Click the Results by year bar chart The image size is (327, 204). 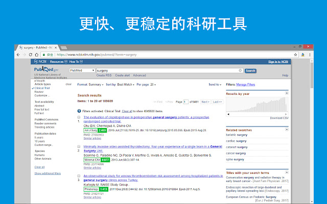257,105
